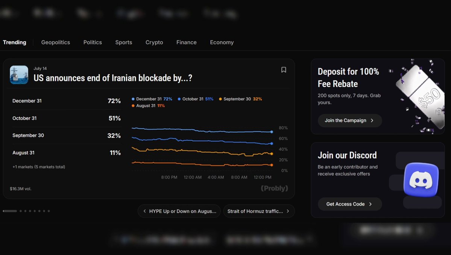The image size is (451, 255).
Task: Click the last carousel pagination dot
Action: point(49,211)
